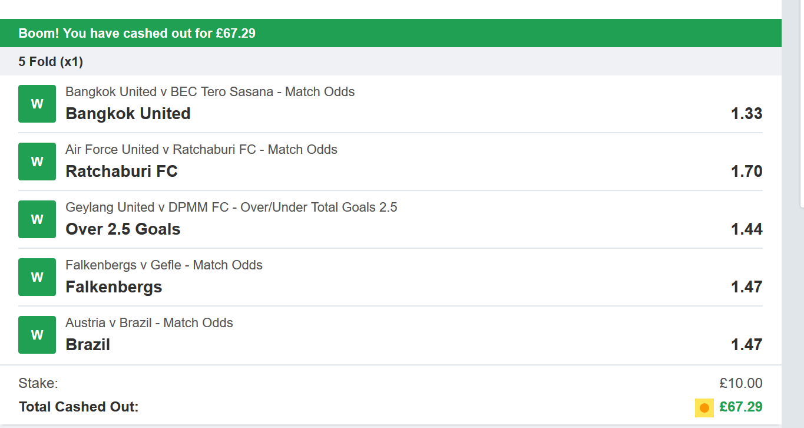804x428 pixels.
Task: Click the W badge next to Brazil
Action: pyautogui.click(x=37, y=335)
